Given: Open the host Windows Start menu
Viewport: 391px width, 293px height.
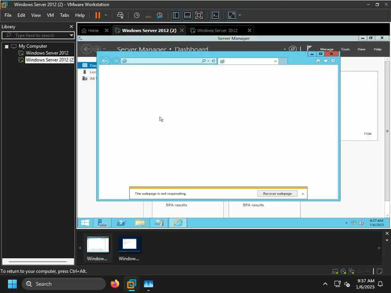Looking at the screenshot, I should [x=12, y=284].
